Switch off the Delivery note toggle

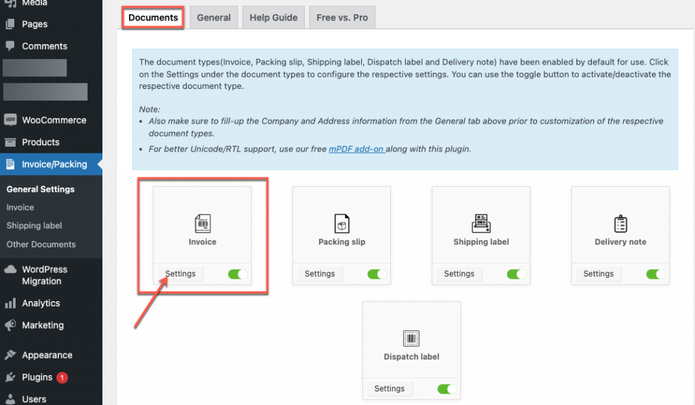656,274
